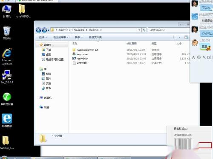Sort by 名称 column header
213x159 pixels.
click(75, 44)
